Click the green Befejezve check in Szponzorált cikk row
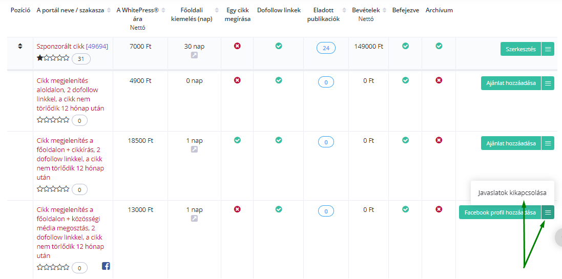562x279 pixels. coord(405,46)
